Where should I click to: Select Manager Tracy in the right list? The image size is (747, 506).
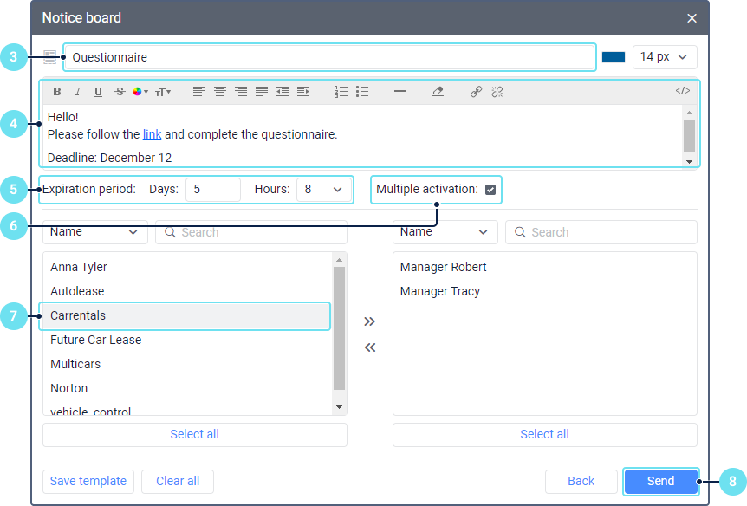coord(440,291)
